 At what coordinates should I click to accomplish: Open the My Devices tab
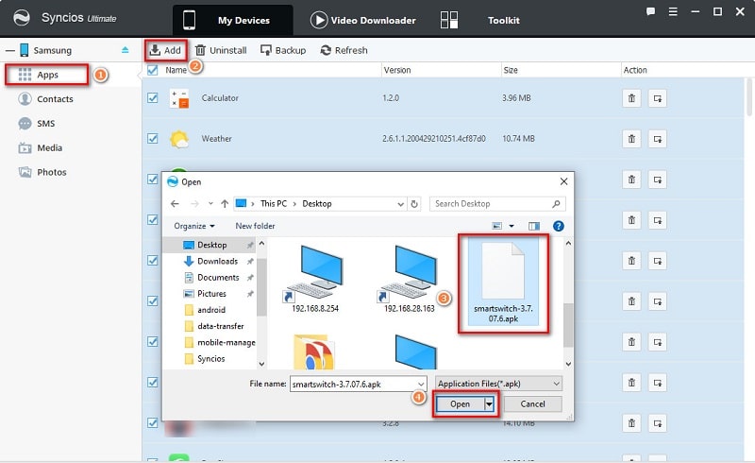click(232, 20)
